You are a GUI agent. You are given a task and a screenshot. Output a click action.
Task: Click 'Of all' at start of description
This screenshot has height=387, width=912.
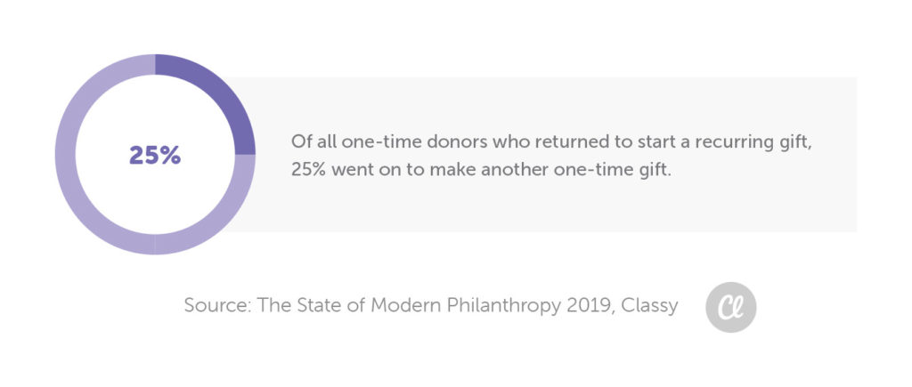(x=314, y=141)
